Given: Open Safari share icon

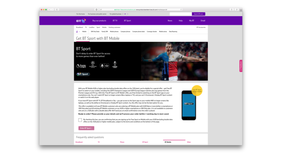Looking at the screenshot, I should (x=232, y=10).
